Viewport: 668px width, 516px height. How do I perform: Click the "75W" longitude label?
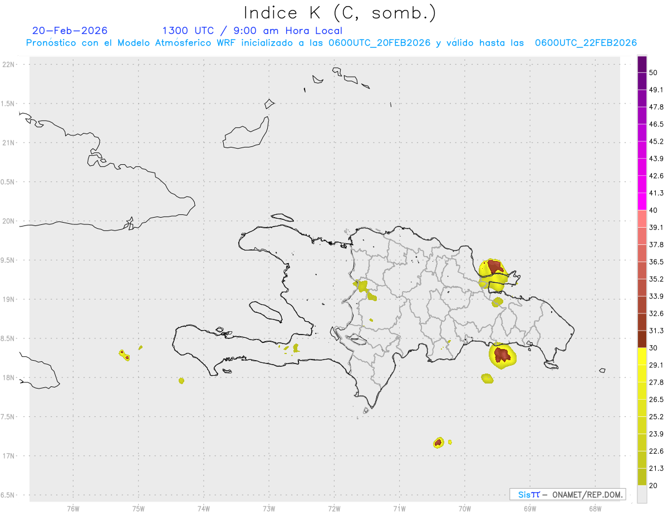138,508
